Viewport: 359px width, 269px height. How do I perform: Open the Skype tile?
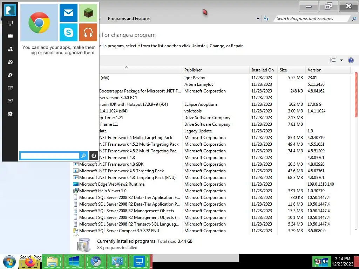pos(68,32)
